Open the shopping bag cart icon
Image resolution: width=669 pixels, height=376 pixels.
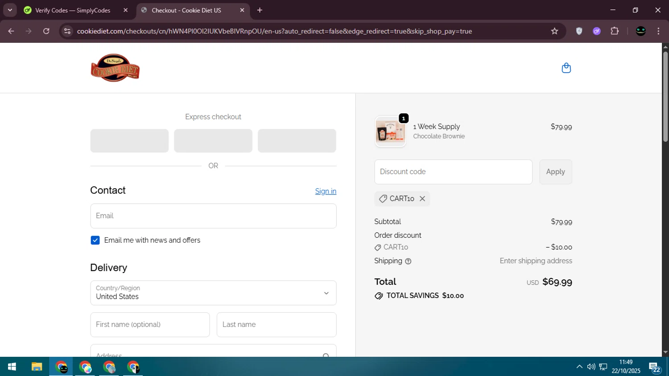(566, 68)
